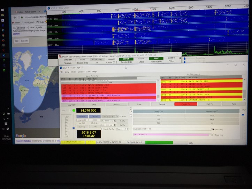Adjust the Pwr slider on right edge
252x189 pixels.
click(243, 115)
